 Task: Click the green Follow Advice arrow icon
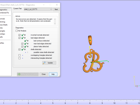(x=19, y=74)
